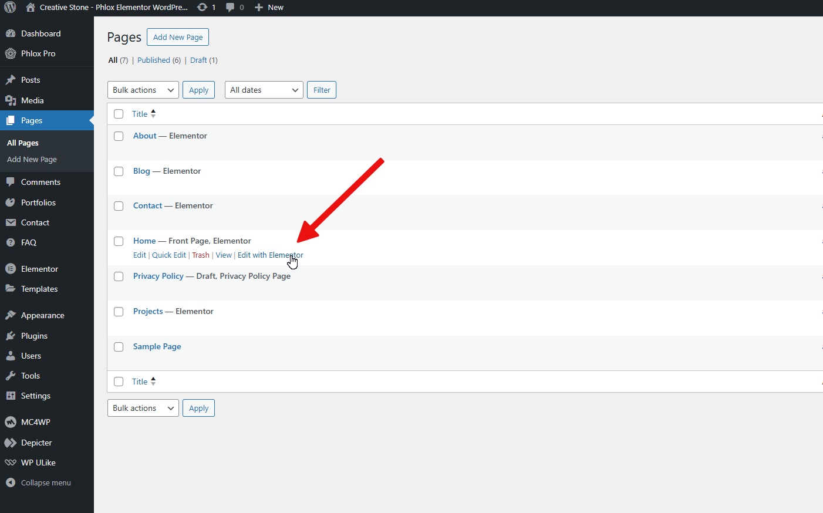Click Edit with Elementor for Home
The height and width of the screenshot is (513, 823).
271,255
